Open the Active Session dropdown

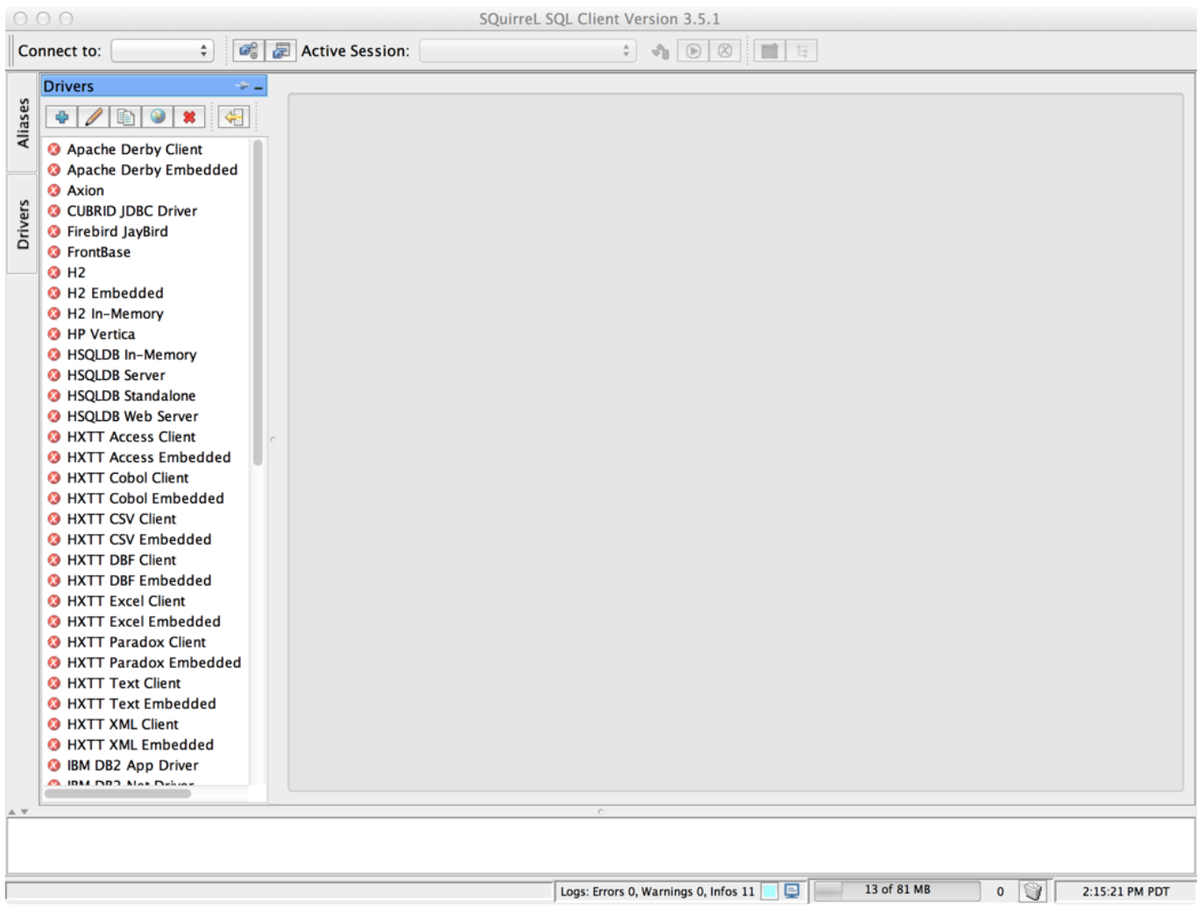tap(528, 51)
